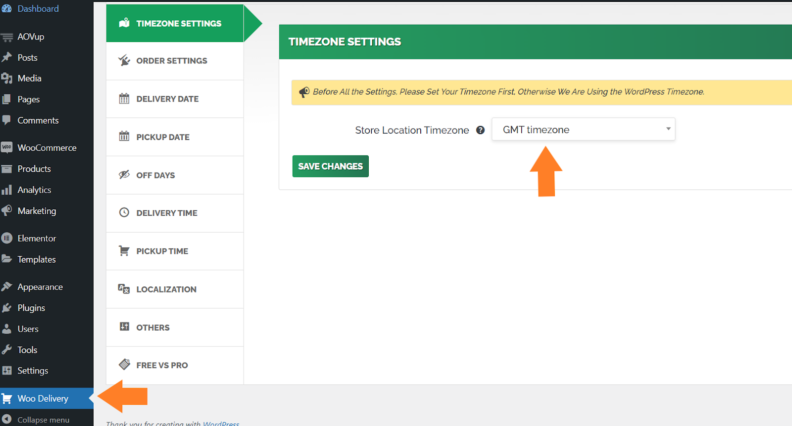Click the Save Changes button
This screenshot has width=792, height=426.
coord(330,166)
